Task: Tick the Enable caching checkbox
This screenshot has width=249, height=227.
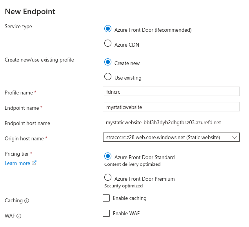Action: tap(106, 198)
